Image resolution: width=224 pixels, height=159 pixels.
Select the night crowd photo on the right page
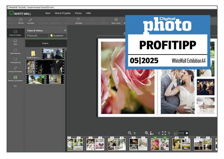tap(206, 87)
